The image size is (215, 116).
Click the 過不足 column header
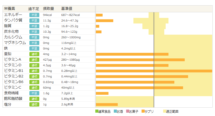[34, 9]
